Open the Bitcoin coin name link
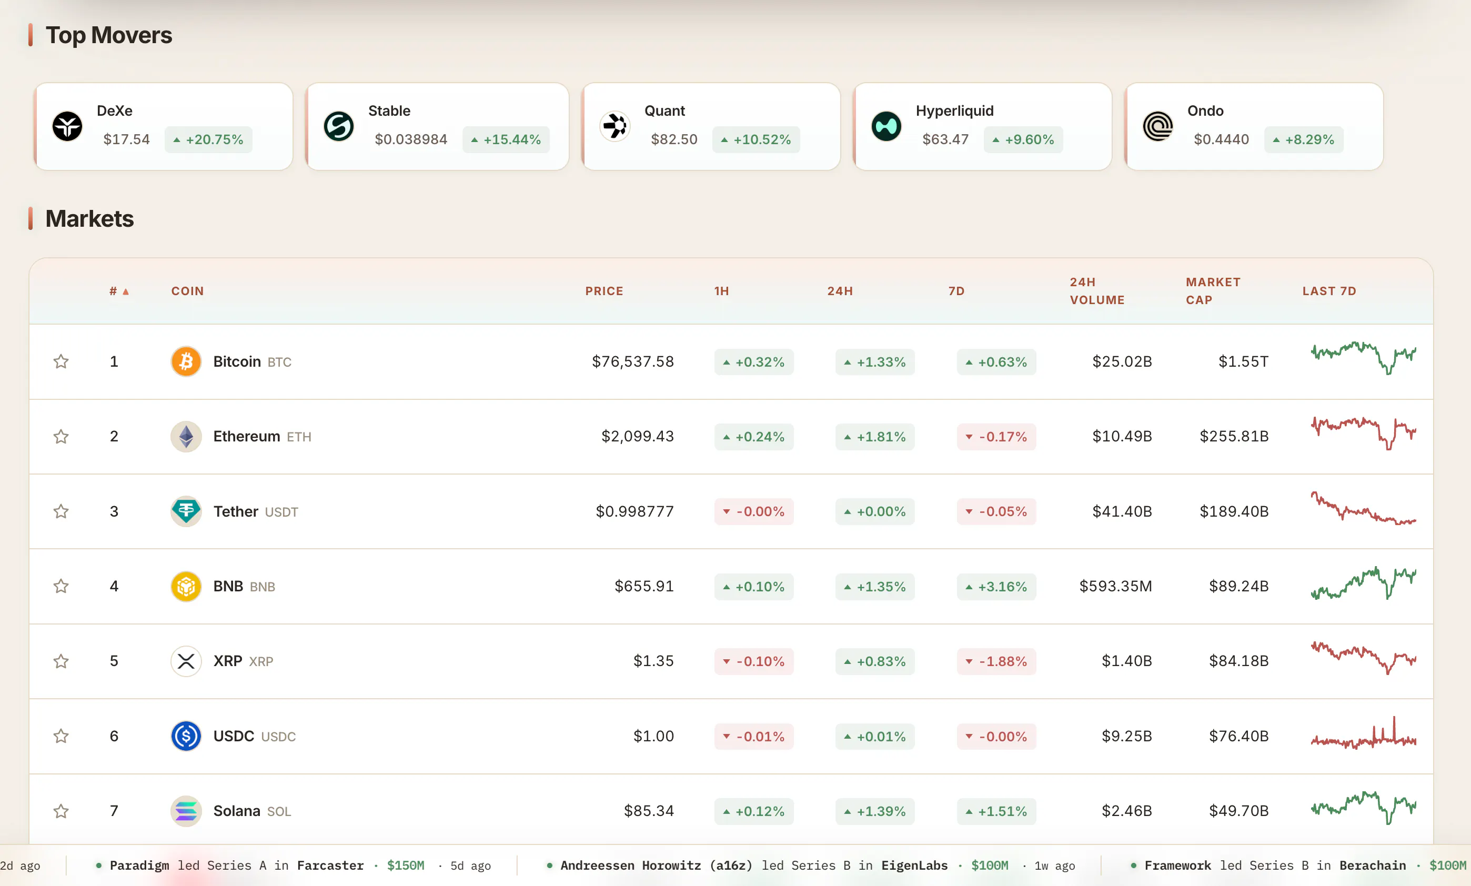 (237, 361)
